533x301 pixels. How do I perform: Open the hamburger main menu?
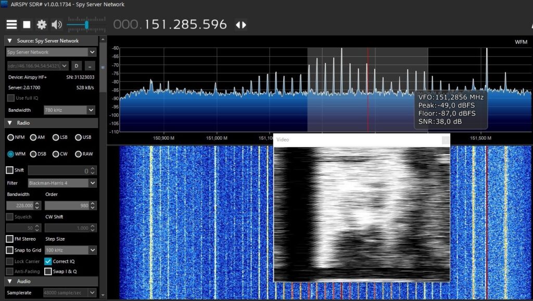pos(11,24)
